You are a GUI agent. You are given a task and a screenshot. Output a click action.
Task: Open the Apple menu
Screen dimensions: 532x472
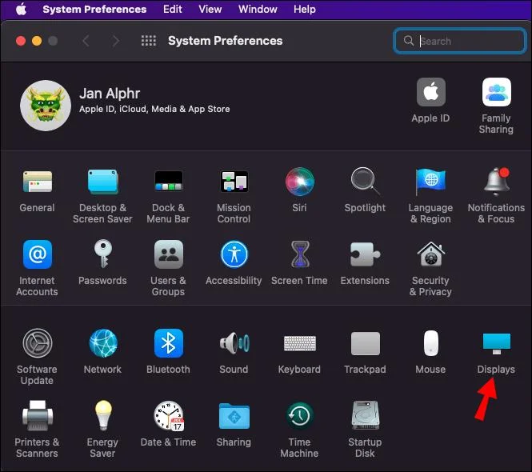point(21,10)
